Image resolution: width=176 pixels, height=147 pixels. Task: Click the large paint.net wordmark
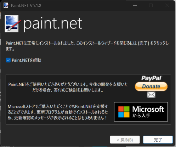[x=53, y=24]
